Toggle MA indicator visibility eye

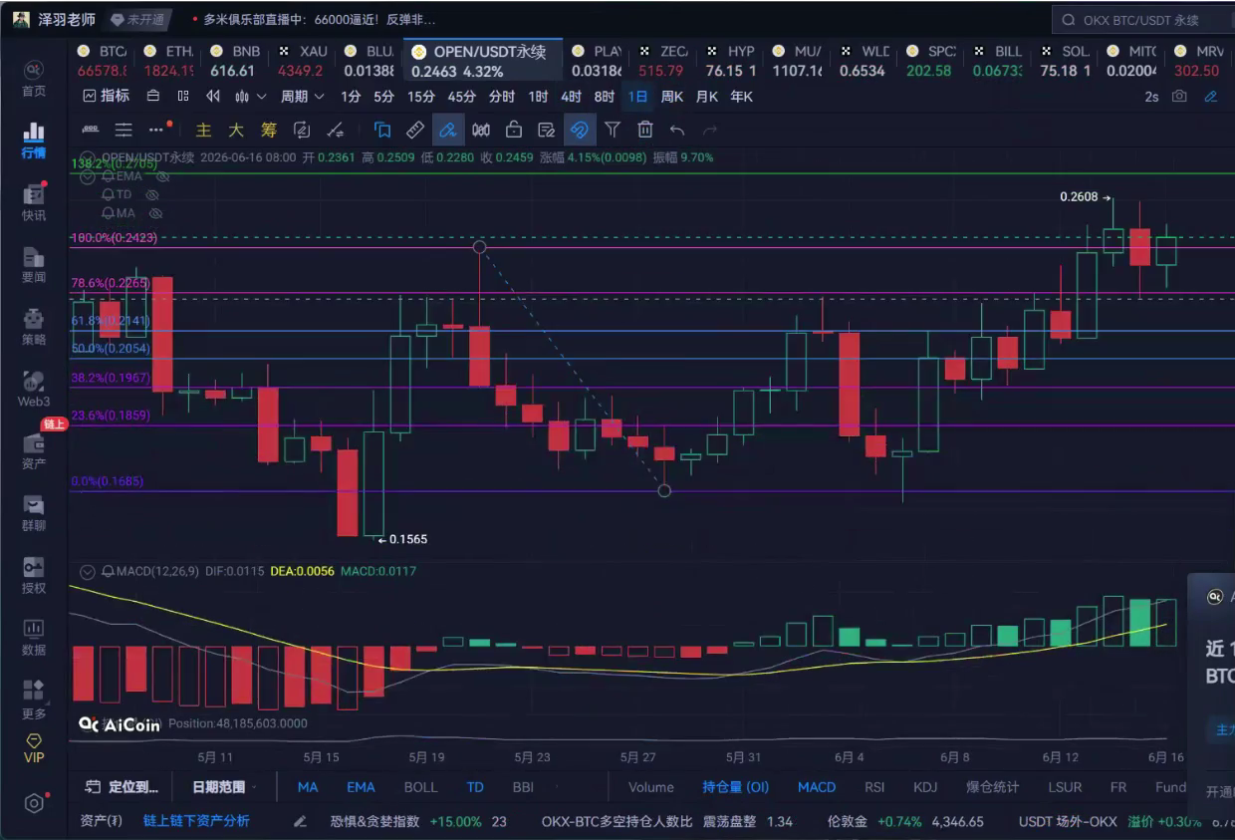point(155,213)
